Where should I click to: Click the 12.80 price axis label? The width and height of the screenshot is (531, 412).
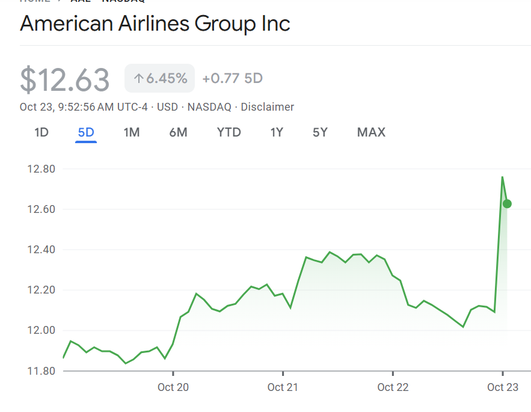click(x=41, y=169)
